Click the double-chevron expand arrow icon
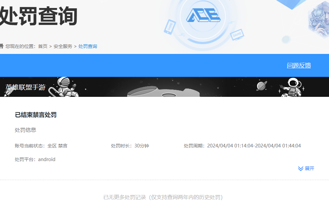Screen dimensions: 329x211 pyautogui.click(x=300, y=168)
